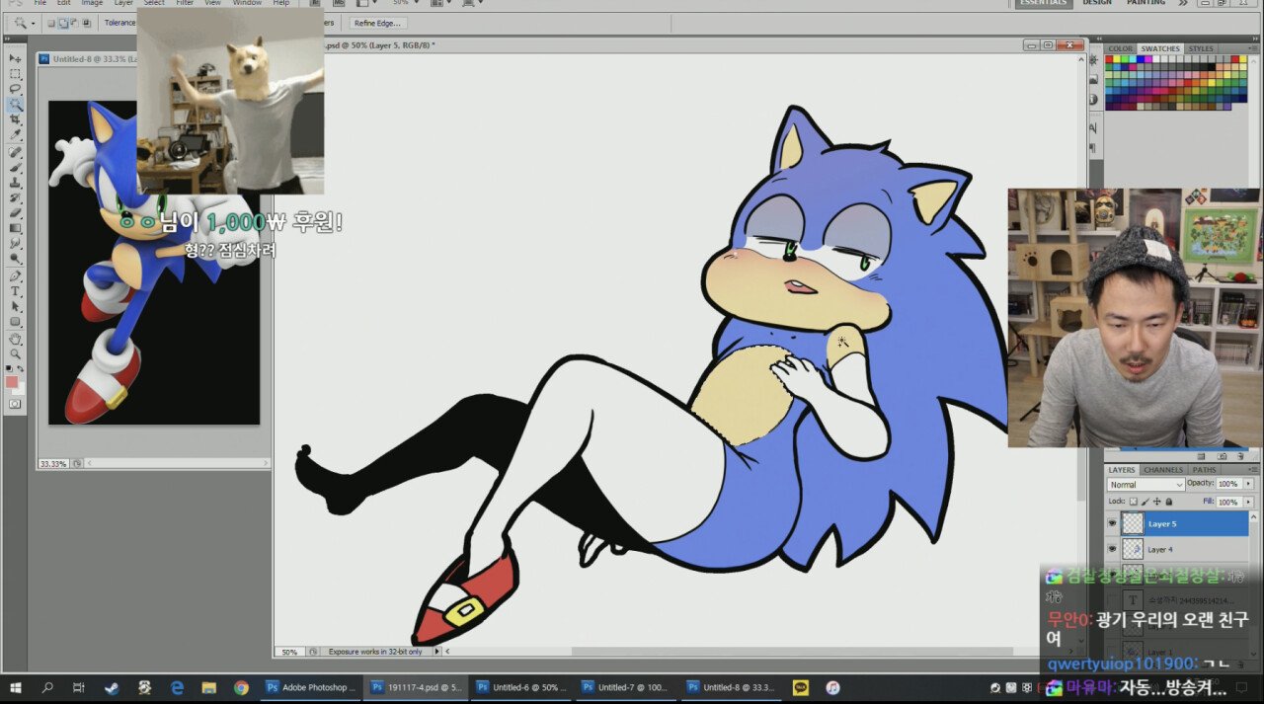Click the Lock position icon
Viewport: 1264px width, 704px height.
pos(1157,502)
